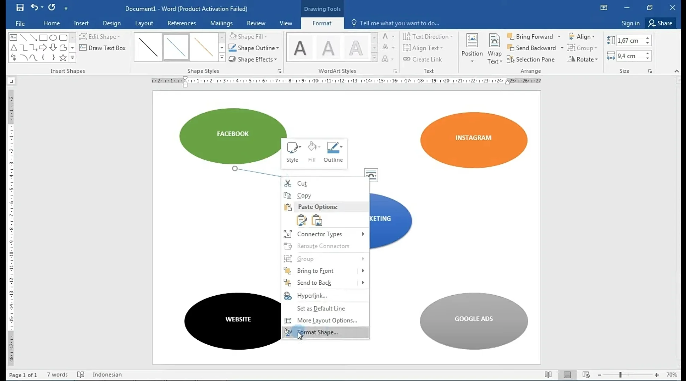
Task: Switch to the Home tab
Action: point(52,23)
